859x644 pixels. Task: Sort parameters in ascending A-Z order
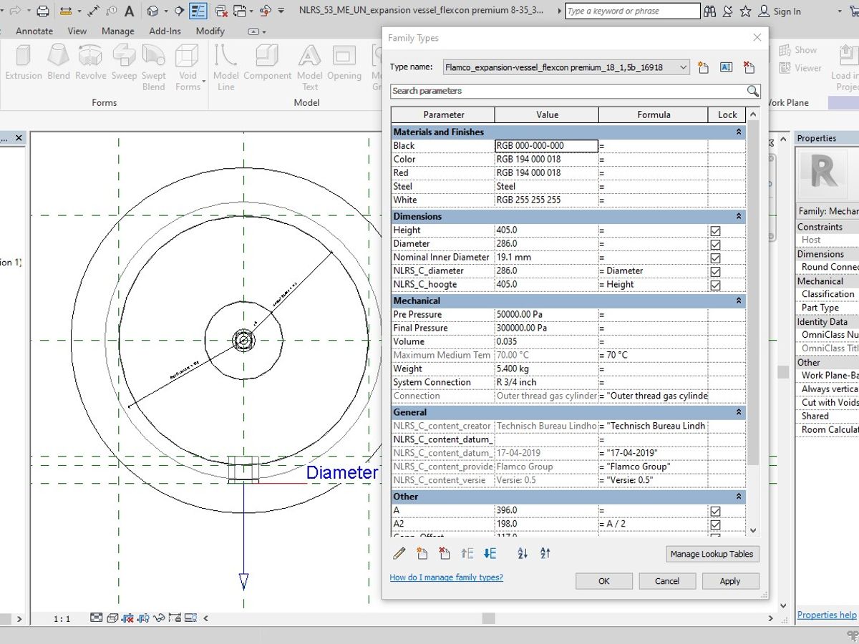click(x=523, y=553)
